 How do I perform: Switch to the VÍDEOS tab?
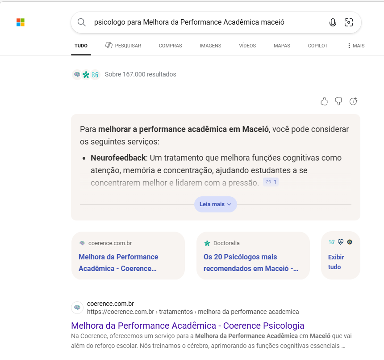(247, 46)
